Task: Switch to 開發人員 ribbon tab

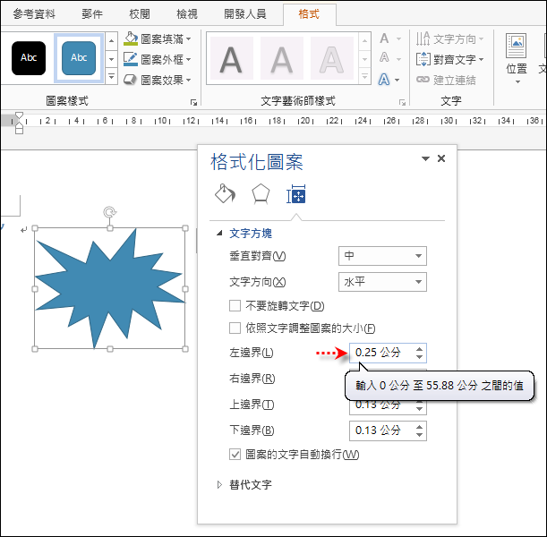Action: 245,14
